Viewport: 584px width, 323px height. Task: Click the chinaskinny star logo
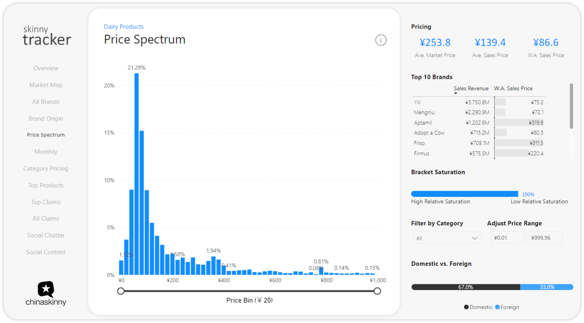tap(46, 289)
